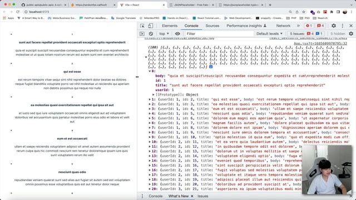Open the Chrome extensions puzzle icon
This screenshot has width=356, height=200.
[332, 12]
